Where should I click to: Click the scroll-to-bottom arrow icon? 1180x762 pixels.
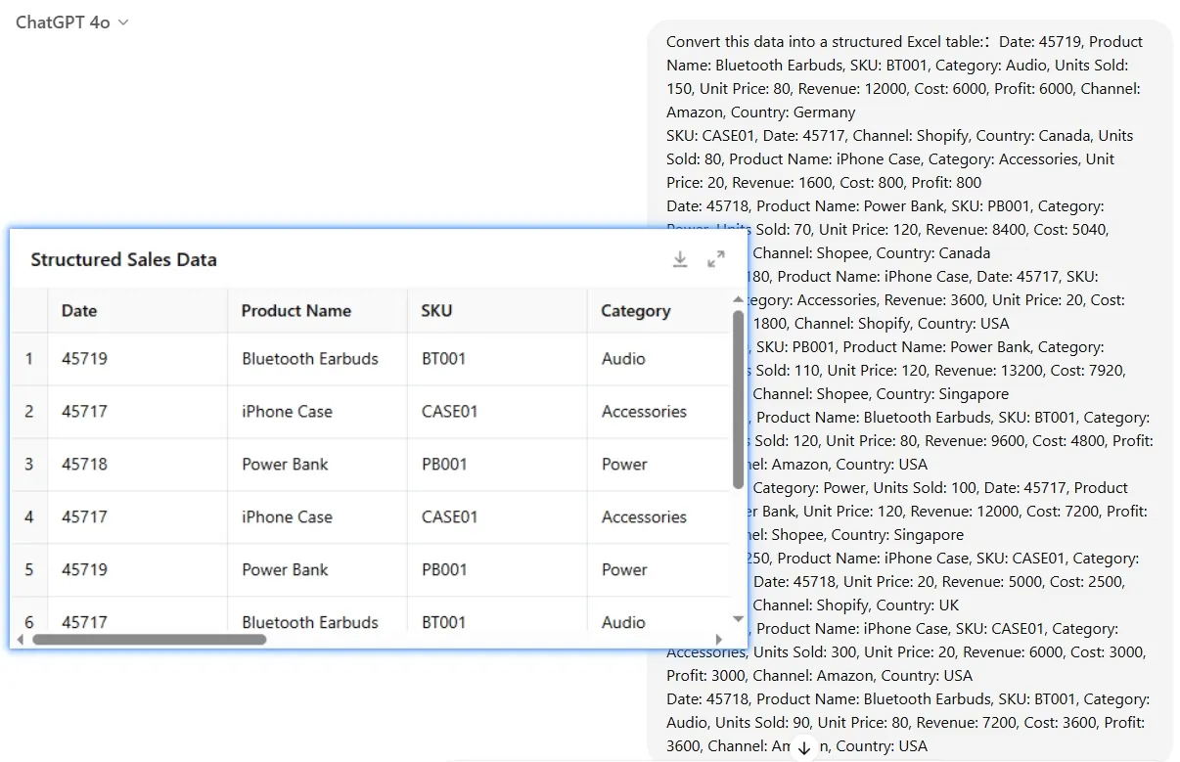pyautogui.click(x=804, y=748)
